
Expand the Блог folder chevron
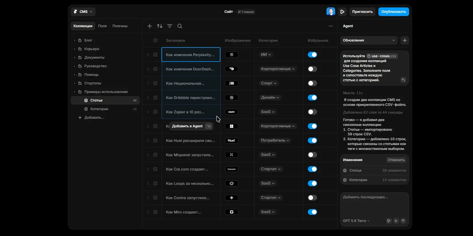tap(75, 40)
